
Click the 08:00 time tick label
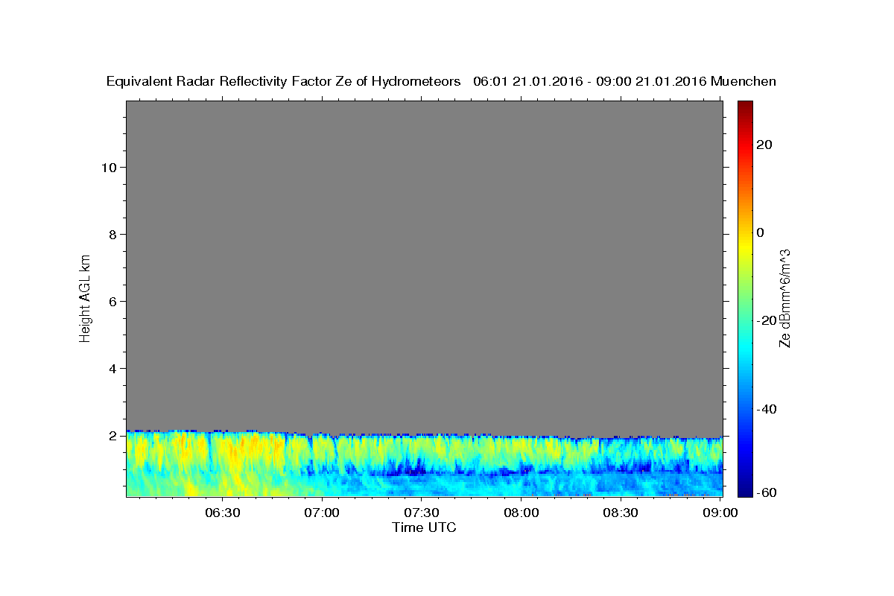click(x=521, y=513)
